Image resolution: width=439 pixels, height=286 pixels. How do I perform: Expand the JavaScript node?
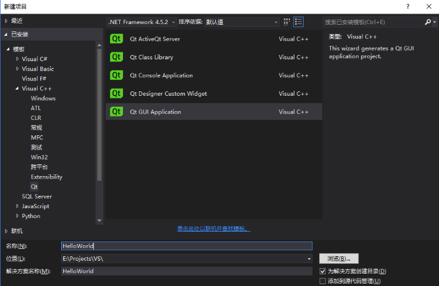point(17,206)
